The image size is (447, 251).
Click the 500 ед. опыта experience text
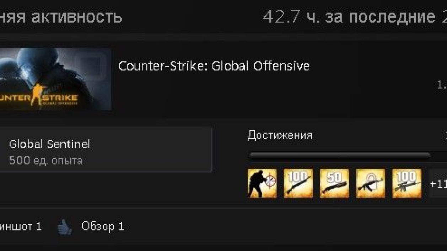[x=46, y=161]
